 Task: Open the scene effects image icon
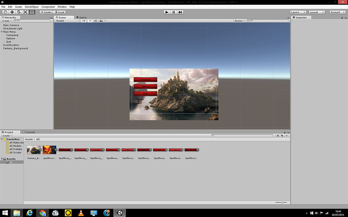(102, 20)
